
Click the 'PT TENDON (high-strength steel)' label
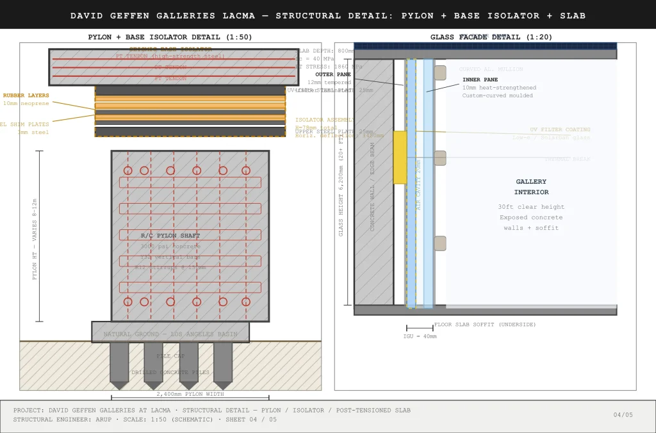pyautogui.click(x=170, y=56)
